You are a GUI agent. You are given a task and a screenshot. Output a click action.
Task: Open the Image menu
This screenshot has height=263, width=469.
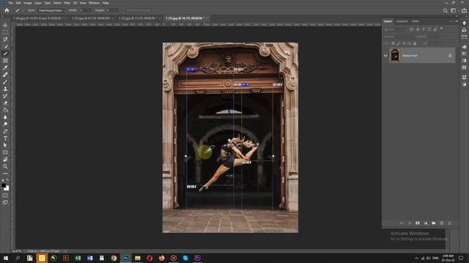coord(28,3)
